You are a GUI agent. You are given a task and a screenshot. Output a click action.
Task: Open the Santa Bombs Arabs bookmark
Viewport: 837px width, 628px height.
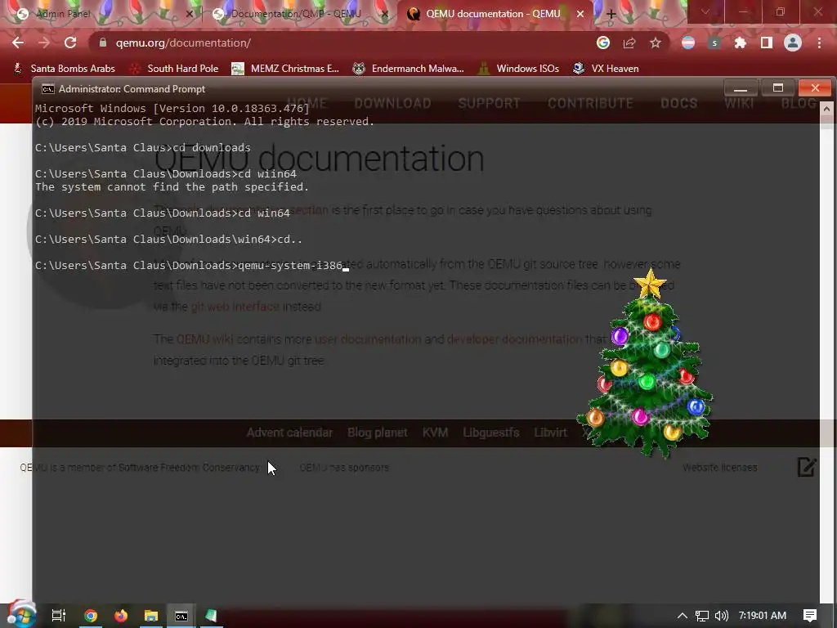[64, 69]
